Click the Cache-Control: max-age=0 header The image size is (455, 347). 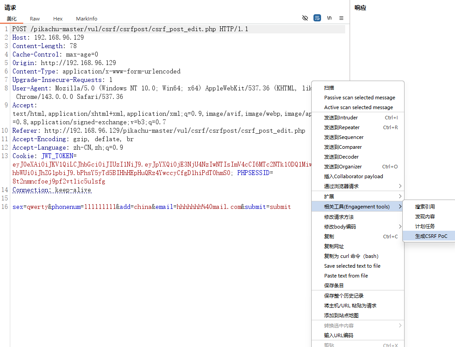pyautogui.click(x=55, y=54)
